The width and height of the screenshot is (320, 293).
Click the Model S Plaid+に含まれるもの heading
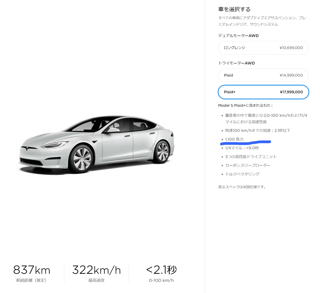[245, 105]
